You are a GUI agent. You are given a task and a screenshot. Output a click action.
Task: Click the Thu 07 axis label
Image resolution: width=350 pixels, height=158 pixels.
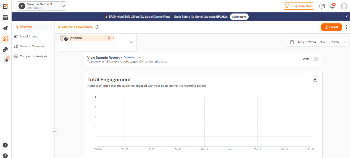[x=125, y=149]
